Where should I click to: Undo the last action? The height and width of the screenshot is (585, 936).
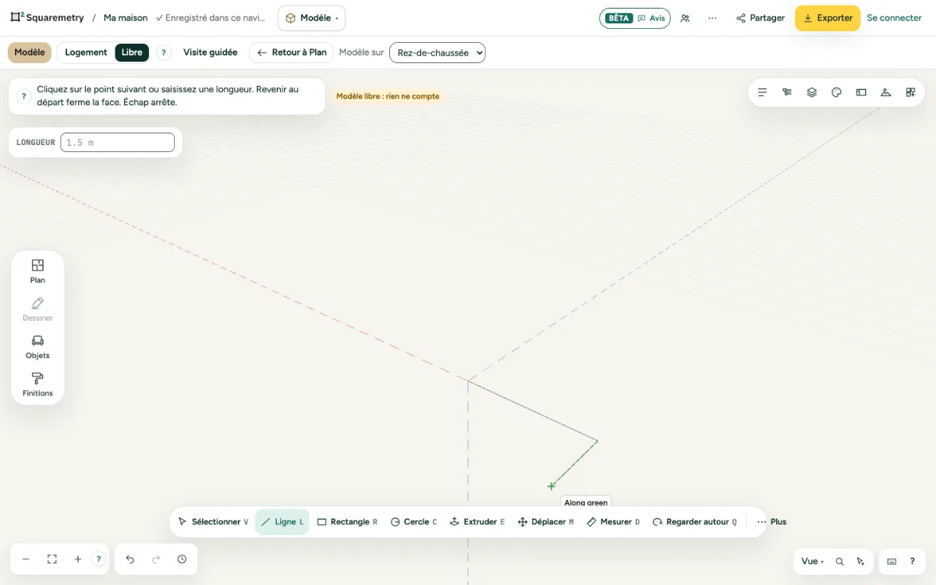click(x=130, y=559)
